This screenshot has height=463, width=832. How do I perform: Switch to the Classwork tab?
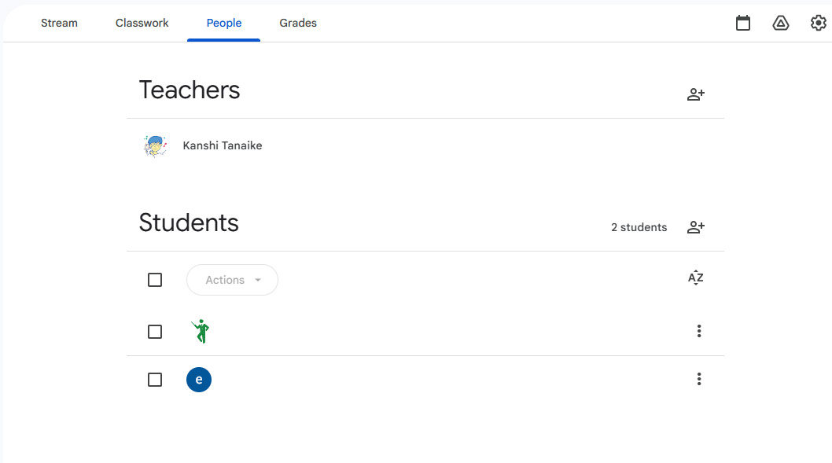[142, 23]
